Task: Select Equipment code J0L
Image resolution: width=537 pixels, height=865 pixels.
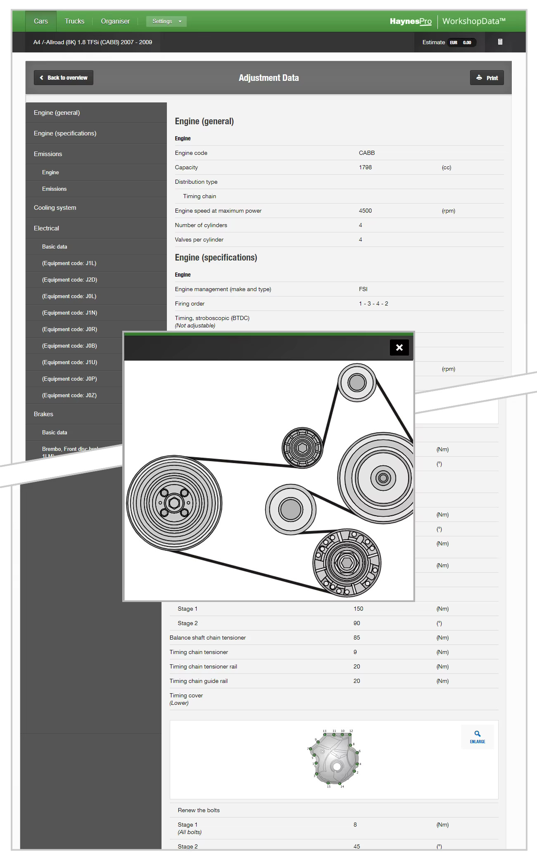Action: (96, 296)
